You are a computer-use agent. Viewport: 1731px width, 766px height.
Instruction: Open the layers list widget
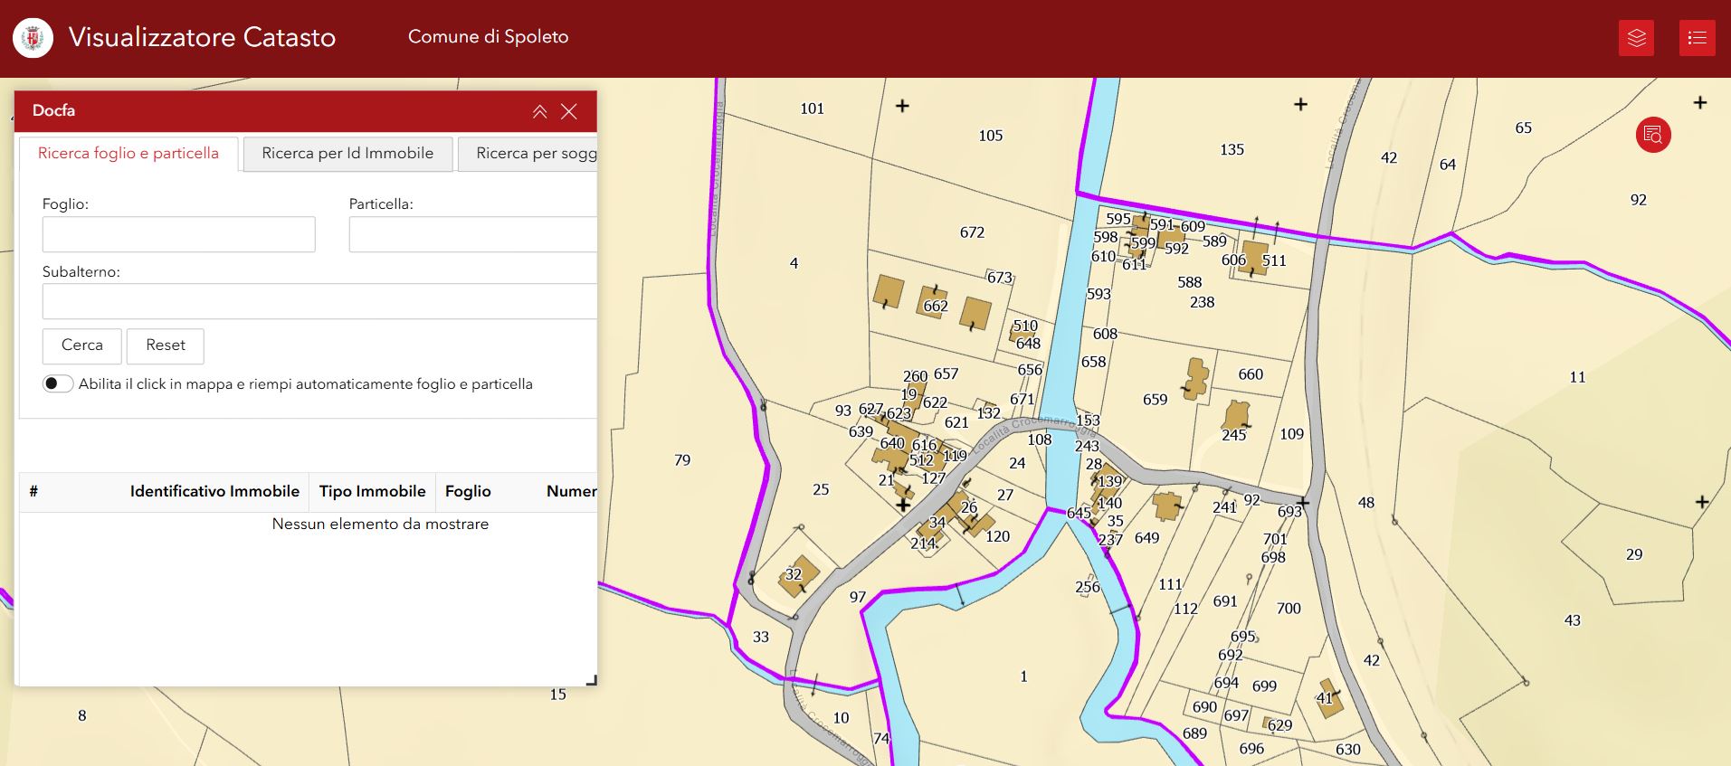click(1636, 38)
